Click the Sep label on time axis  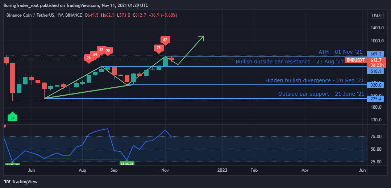pyautogui.click(x=114, y=170)
